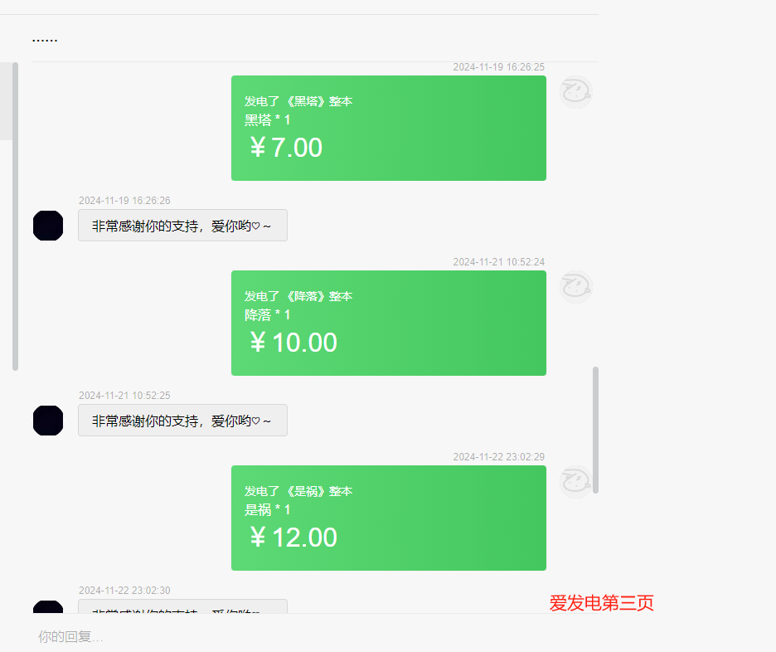Screen dimensions: 776x652
Task: Click the second thank-you message bubble
Action: pyautogui.click(x=182, y=421)
